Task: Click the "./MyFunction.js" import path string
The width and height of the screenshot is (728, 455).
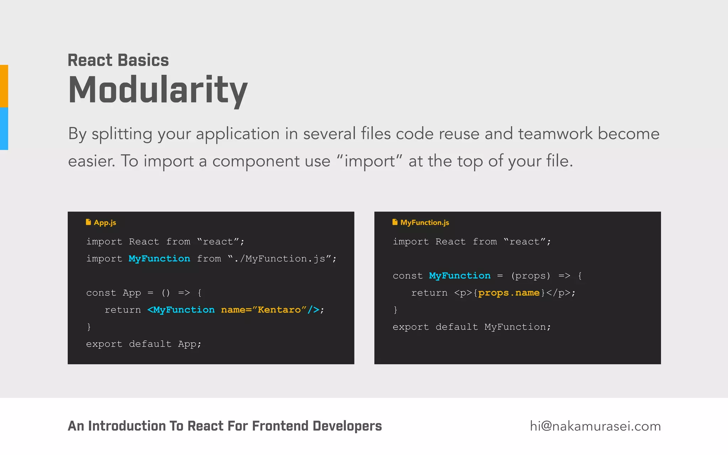Action: pyautogui.click(x=282, y=258)
